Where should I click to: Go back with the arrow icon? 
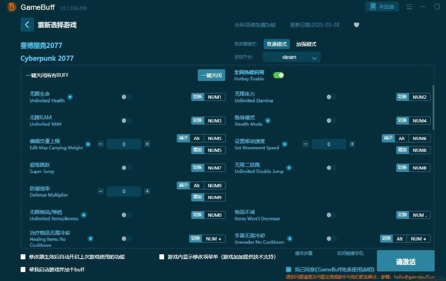(x=27, y=25)
